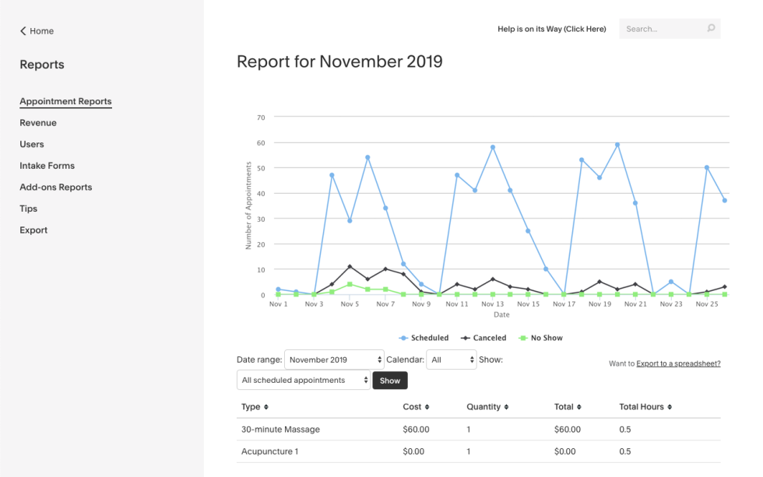Open the Revenue report section

click(x=37, y=122)
